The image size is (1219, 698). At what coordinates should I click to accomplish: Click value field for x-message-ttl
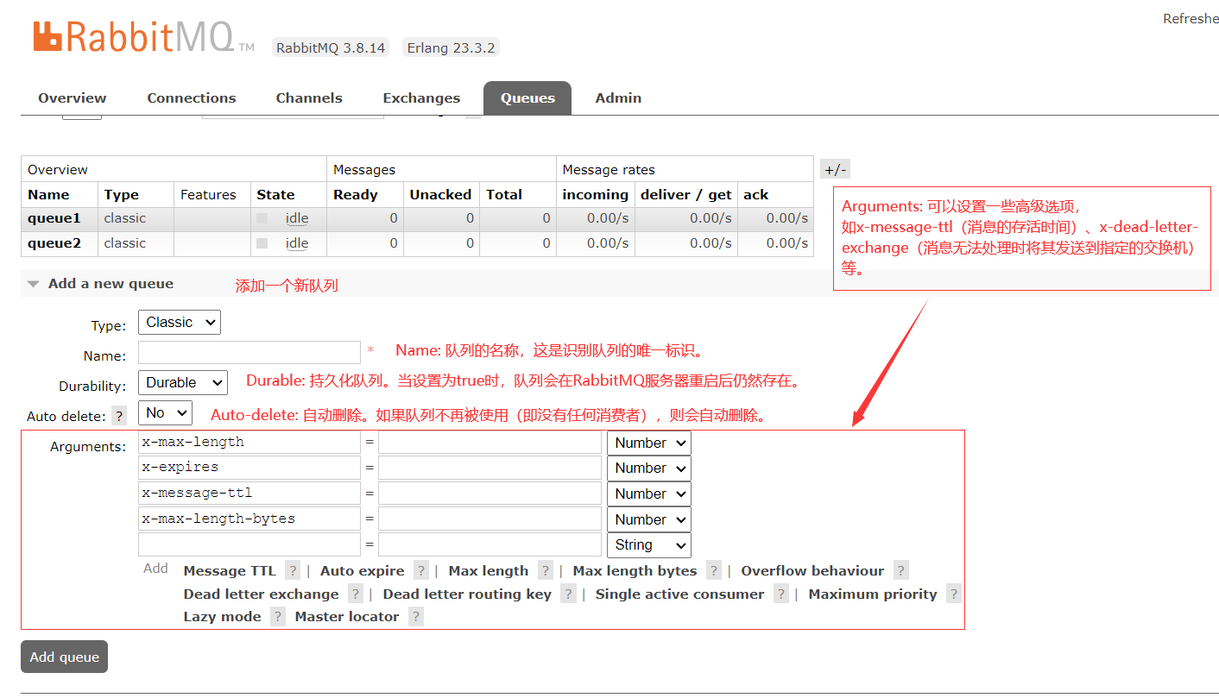tap(489, 494)
